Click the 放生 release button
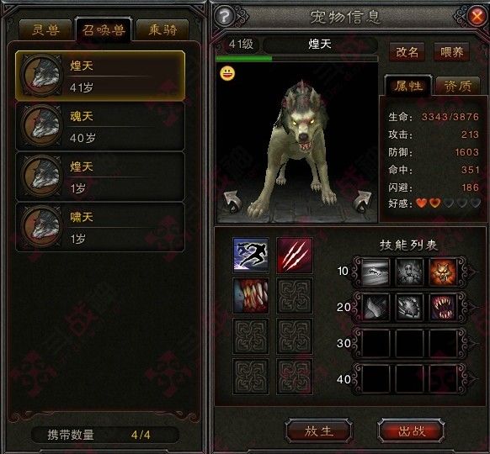 [x=319, y=431]
